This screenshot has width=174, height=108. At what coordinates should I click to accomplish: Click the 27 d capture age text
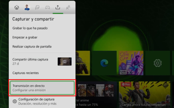click(x=16, y=64)
